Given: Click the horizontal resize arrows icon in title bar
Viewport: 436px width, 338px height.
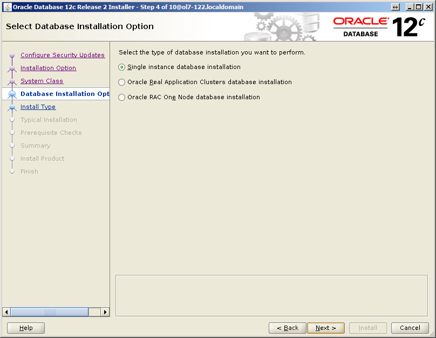Looking at the screenshot, I should [395, 7].
